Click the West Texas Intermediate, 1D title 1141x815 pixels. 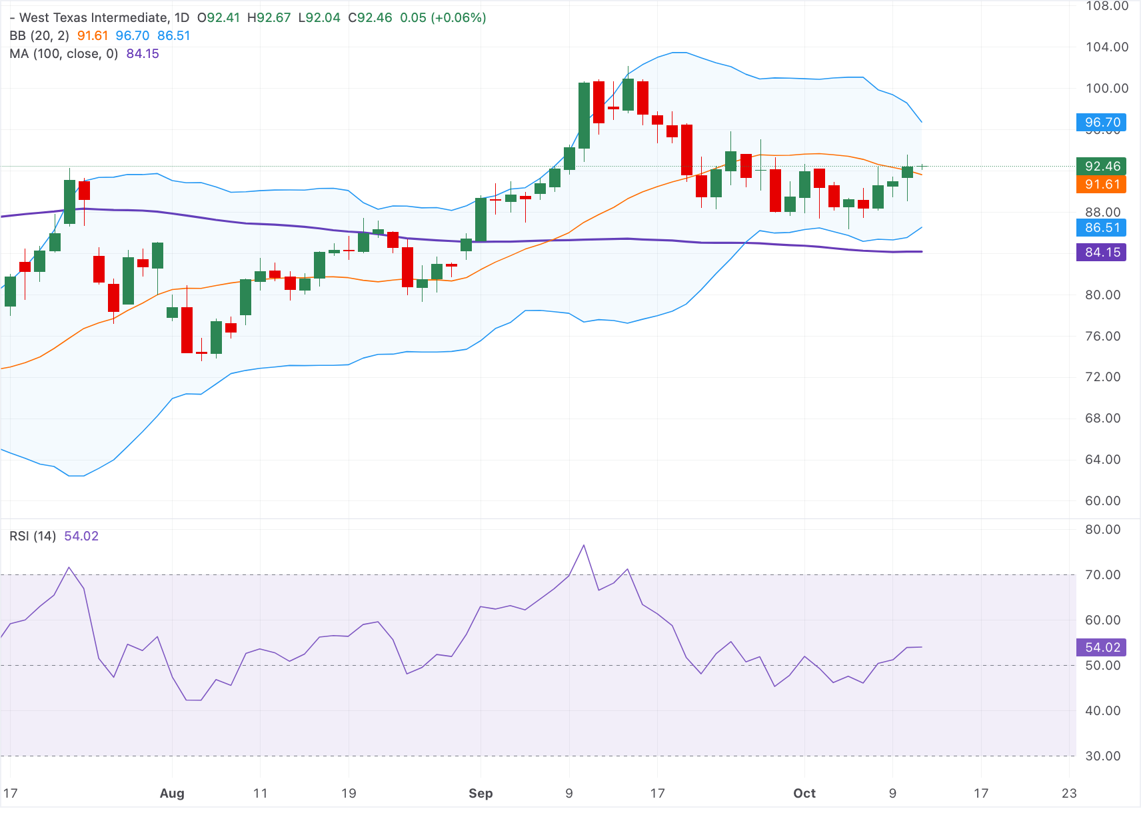tap(104, 17)
